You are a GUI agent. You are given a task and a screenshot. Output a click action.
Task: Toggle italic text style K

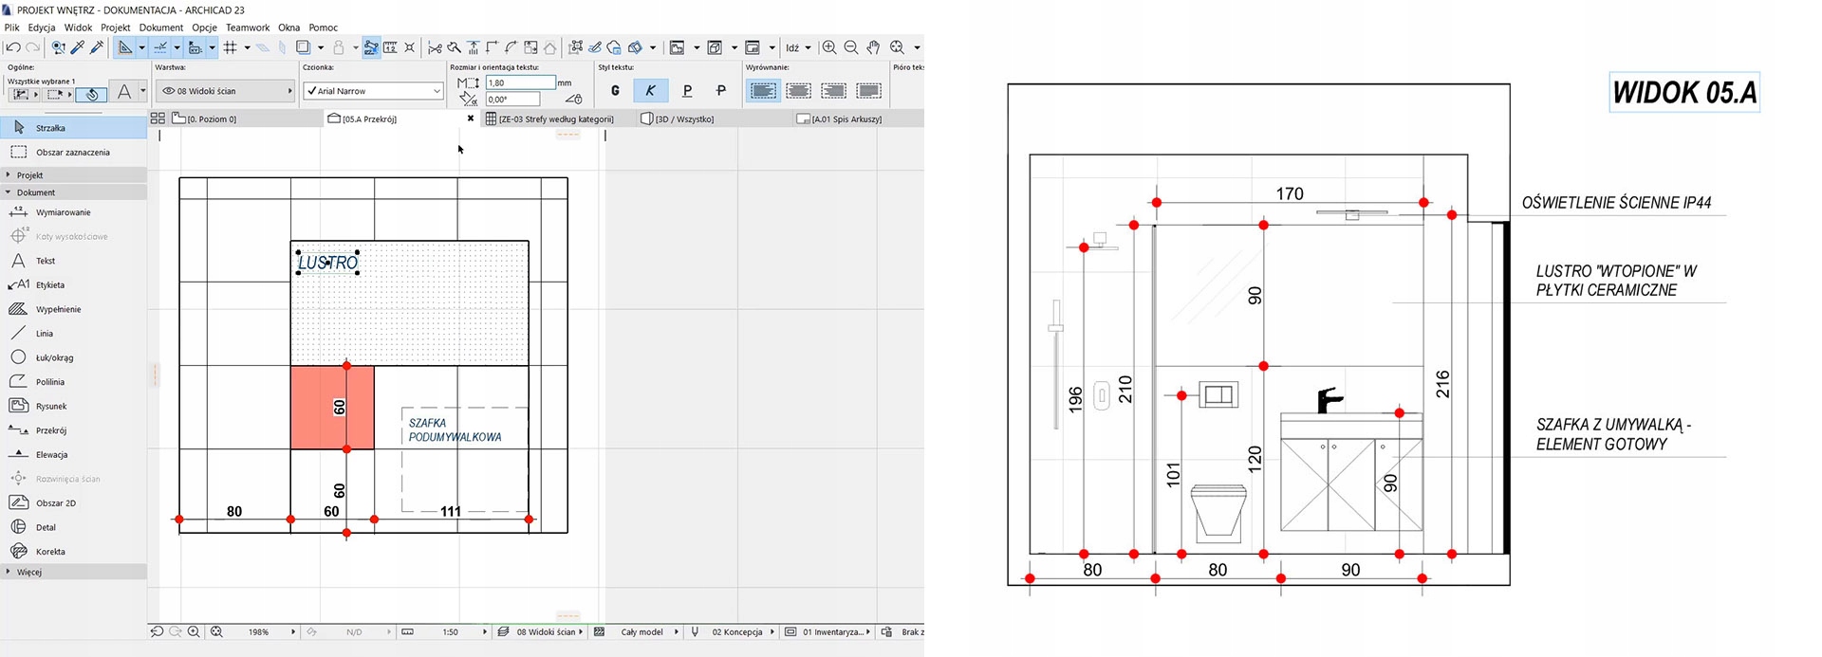(x=650, y=91)
